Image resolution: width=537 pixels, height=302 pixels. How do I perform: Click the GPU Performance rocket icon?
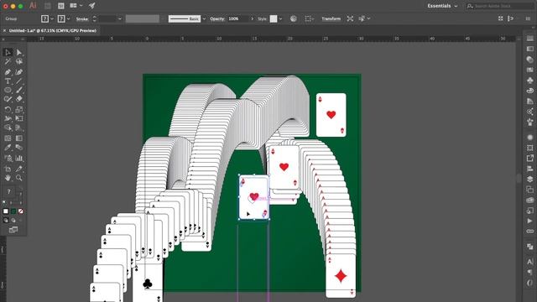point(91,6)
